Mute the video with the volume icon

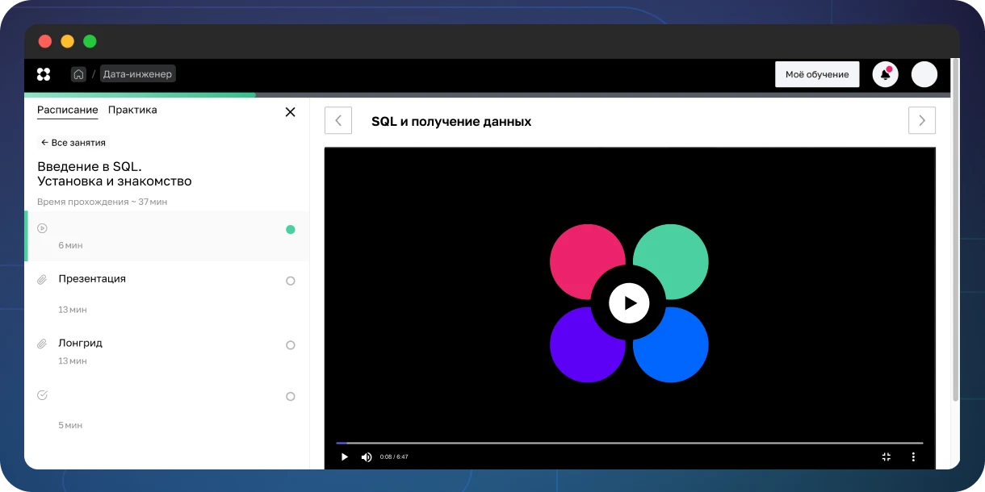(367, 457)
